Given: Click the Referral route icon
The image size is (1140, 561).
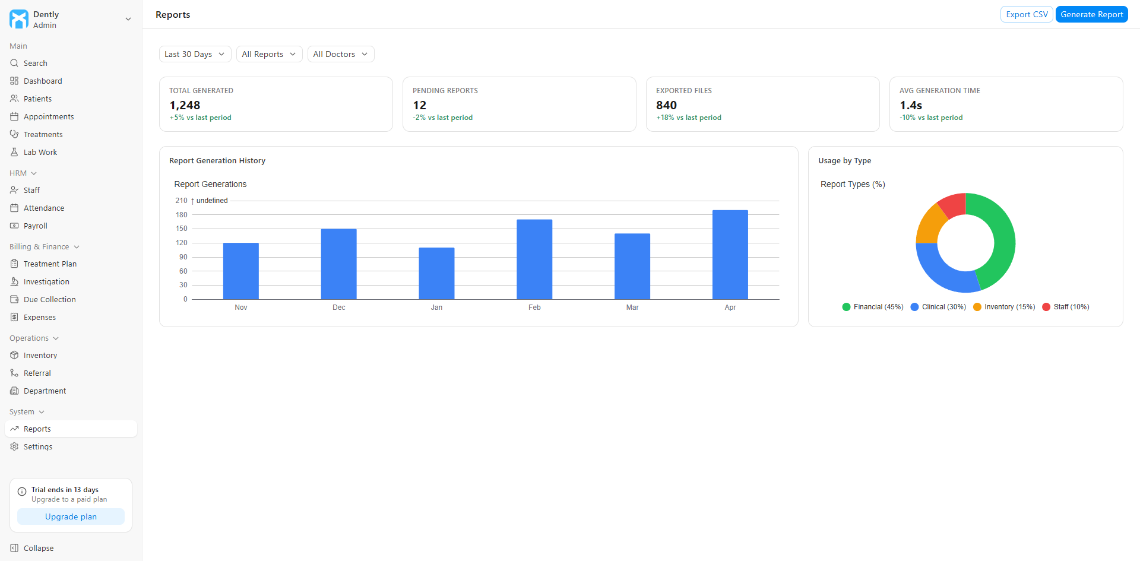Looking at the screenshot, I should pyautogui.click(x=14, y=373).
